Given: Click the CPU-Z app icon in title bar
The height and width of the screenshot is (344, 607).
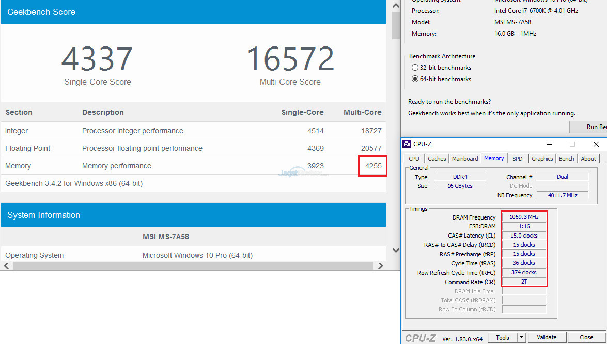Looking at the screenshot, I should (x=407, y=144).
